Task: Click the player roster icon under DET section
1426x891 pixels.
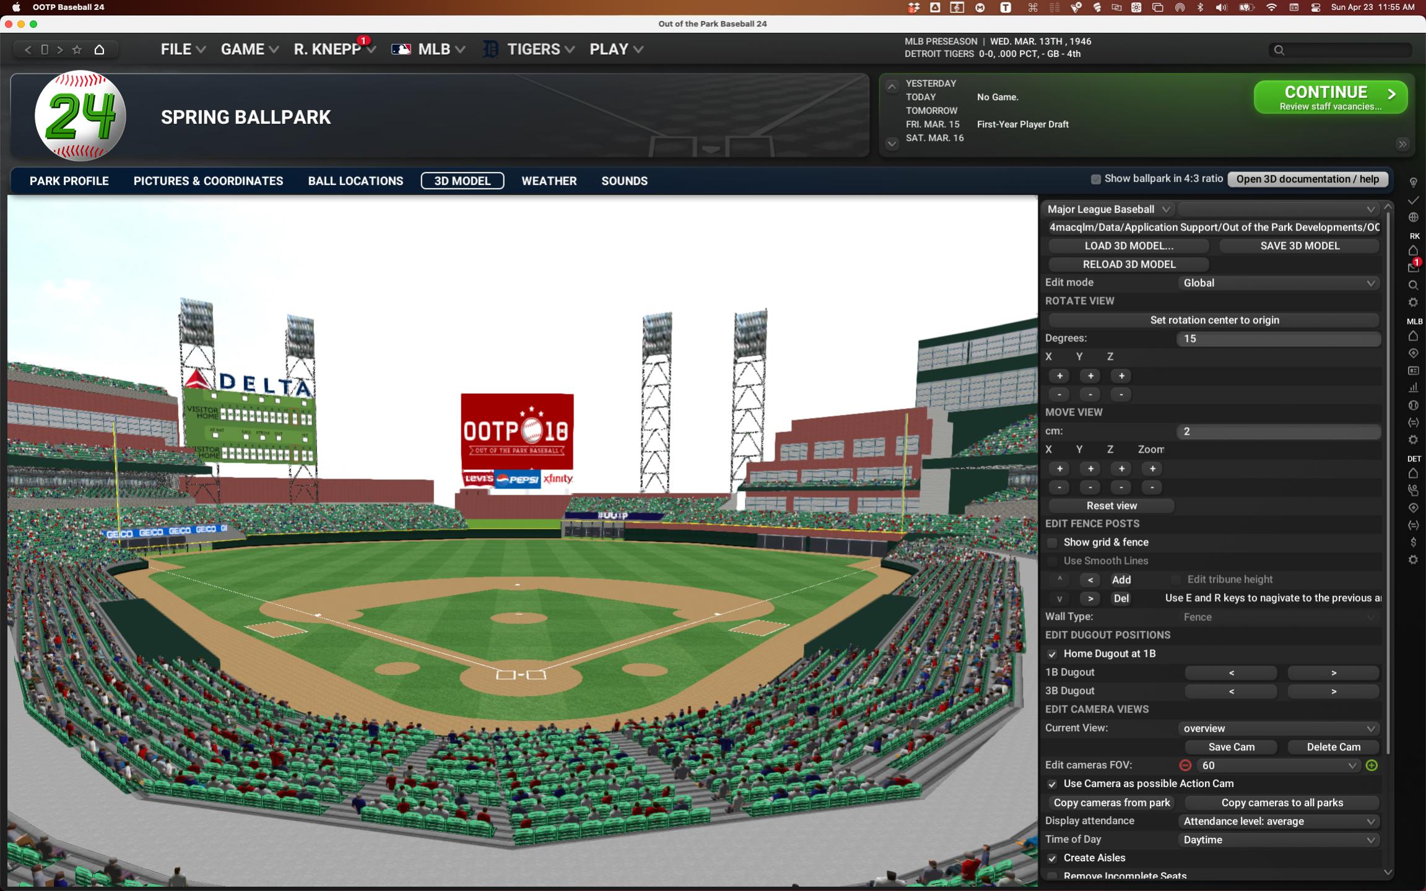Action: (1413, 490)
